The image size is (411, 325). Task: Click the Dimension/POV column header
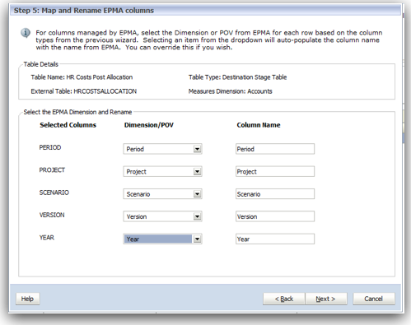[149, 125]
